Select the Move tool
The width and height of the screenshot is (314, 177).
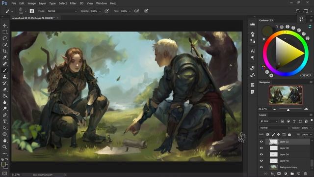point(4,26)
